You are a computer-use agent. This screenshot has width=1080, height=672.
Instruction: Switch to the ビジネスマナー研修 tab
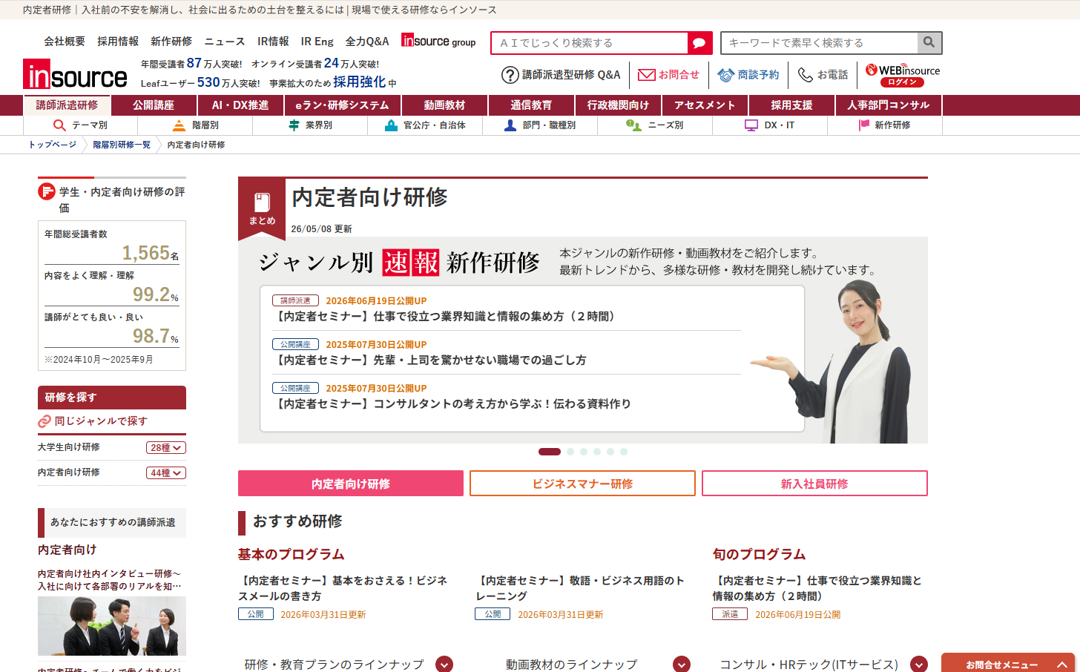[x=582, y=484]
